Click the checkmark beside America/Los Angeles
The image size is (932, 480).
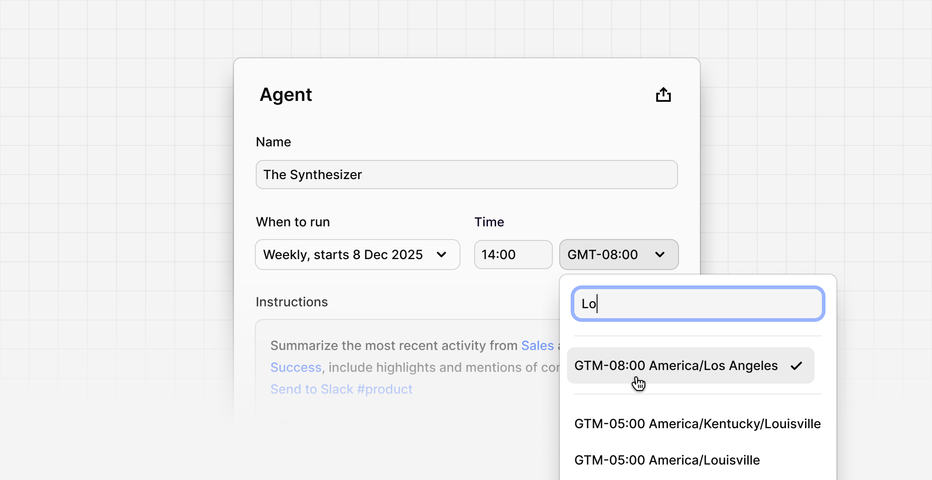point(796,365)
